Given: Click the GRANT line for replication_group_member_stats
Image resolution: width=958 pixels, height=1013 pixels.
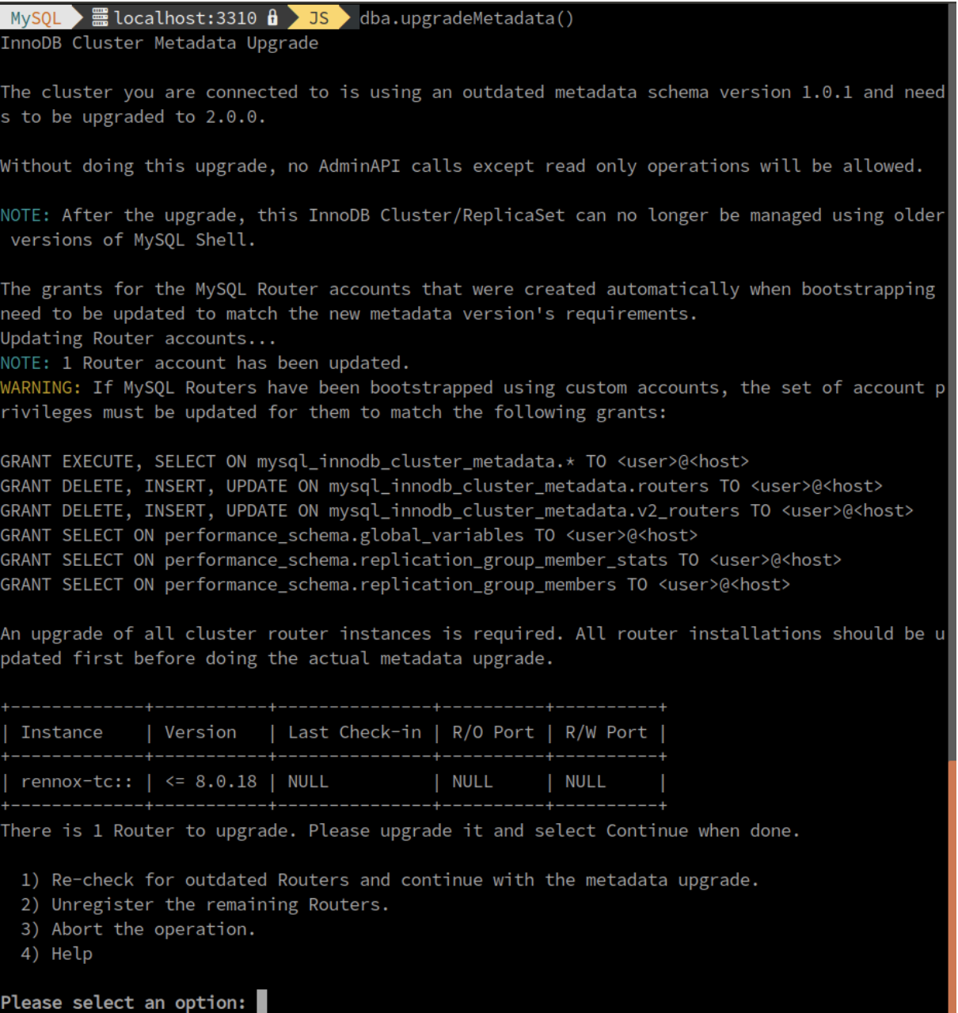Looking at the screenshot, I should pyautogui.click(x=420, y=560).
